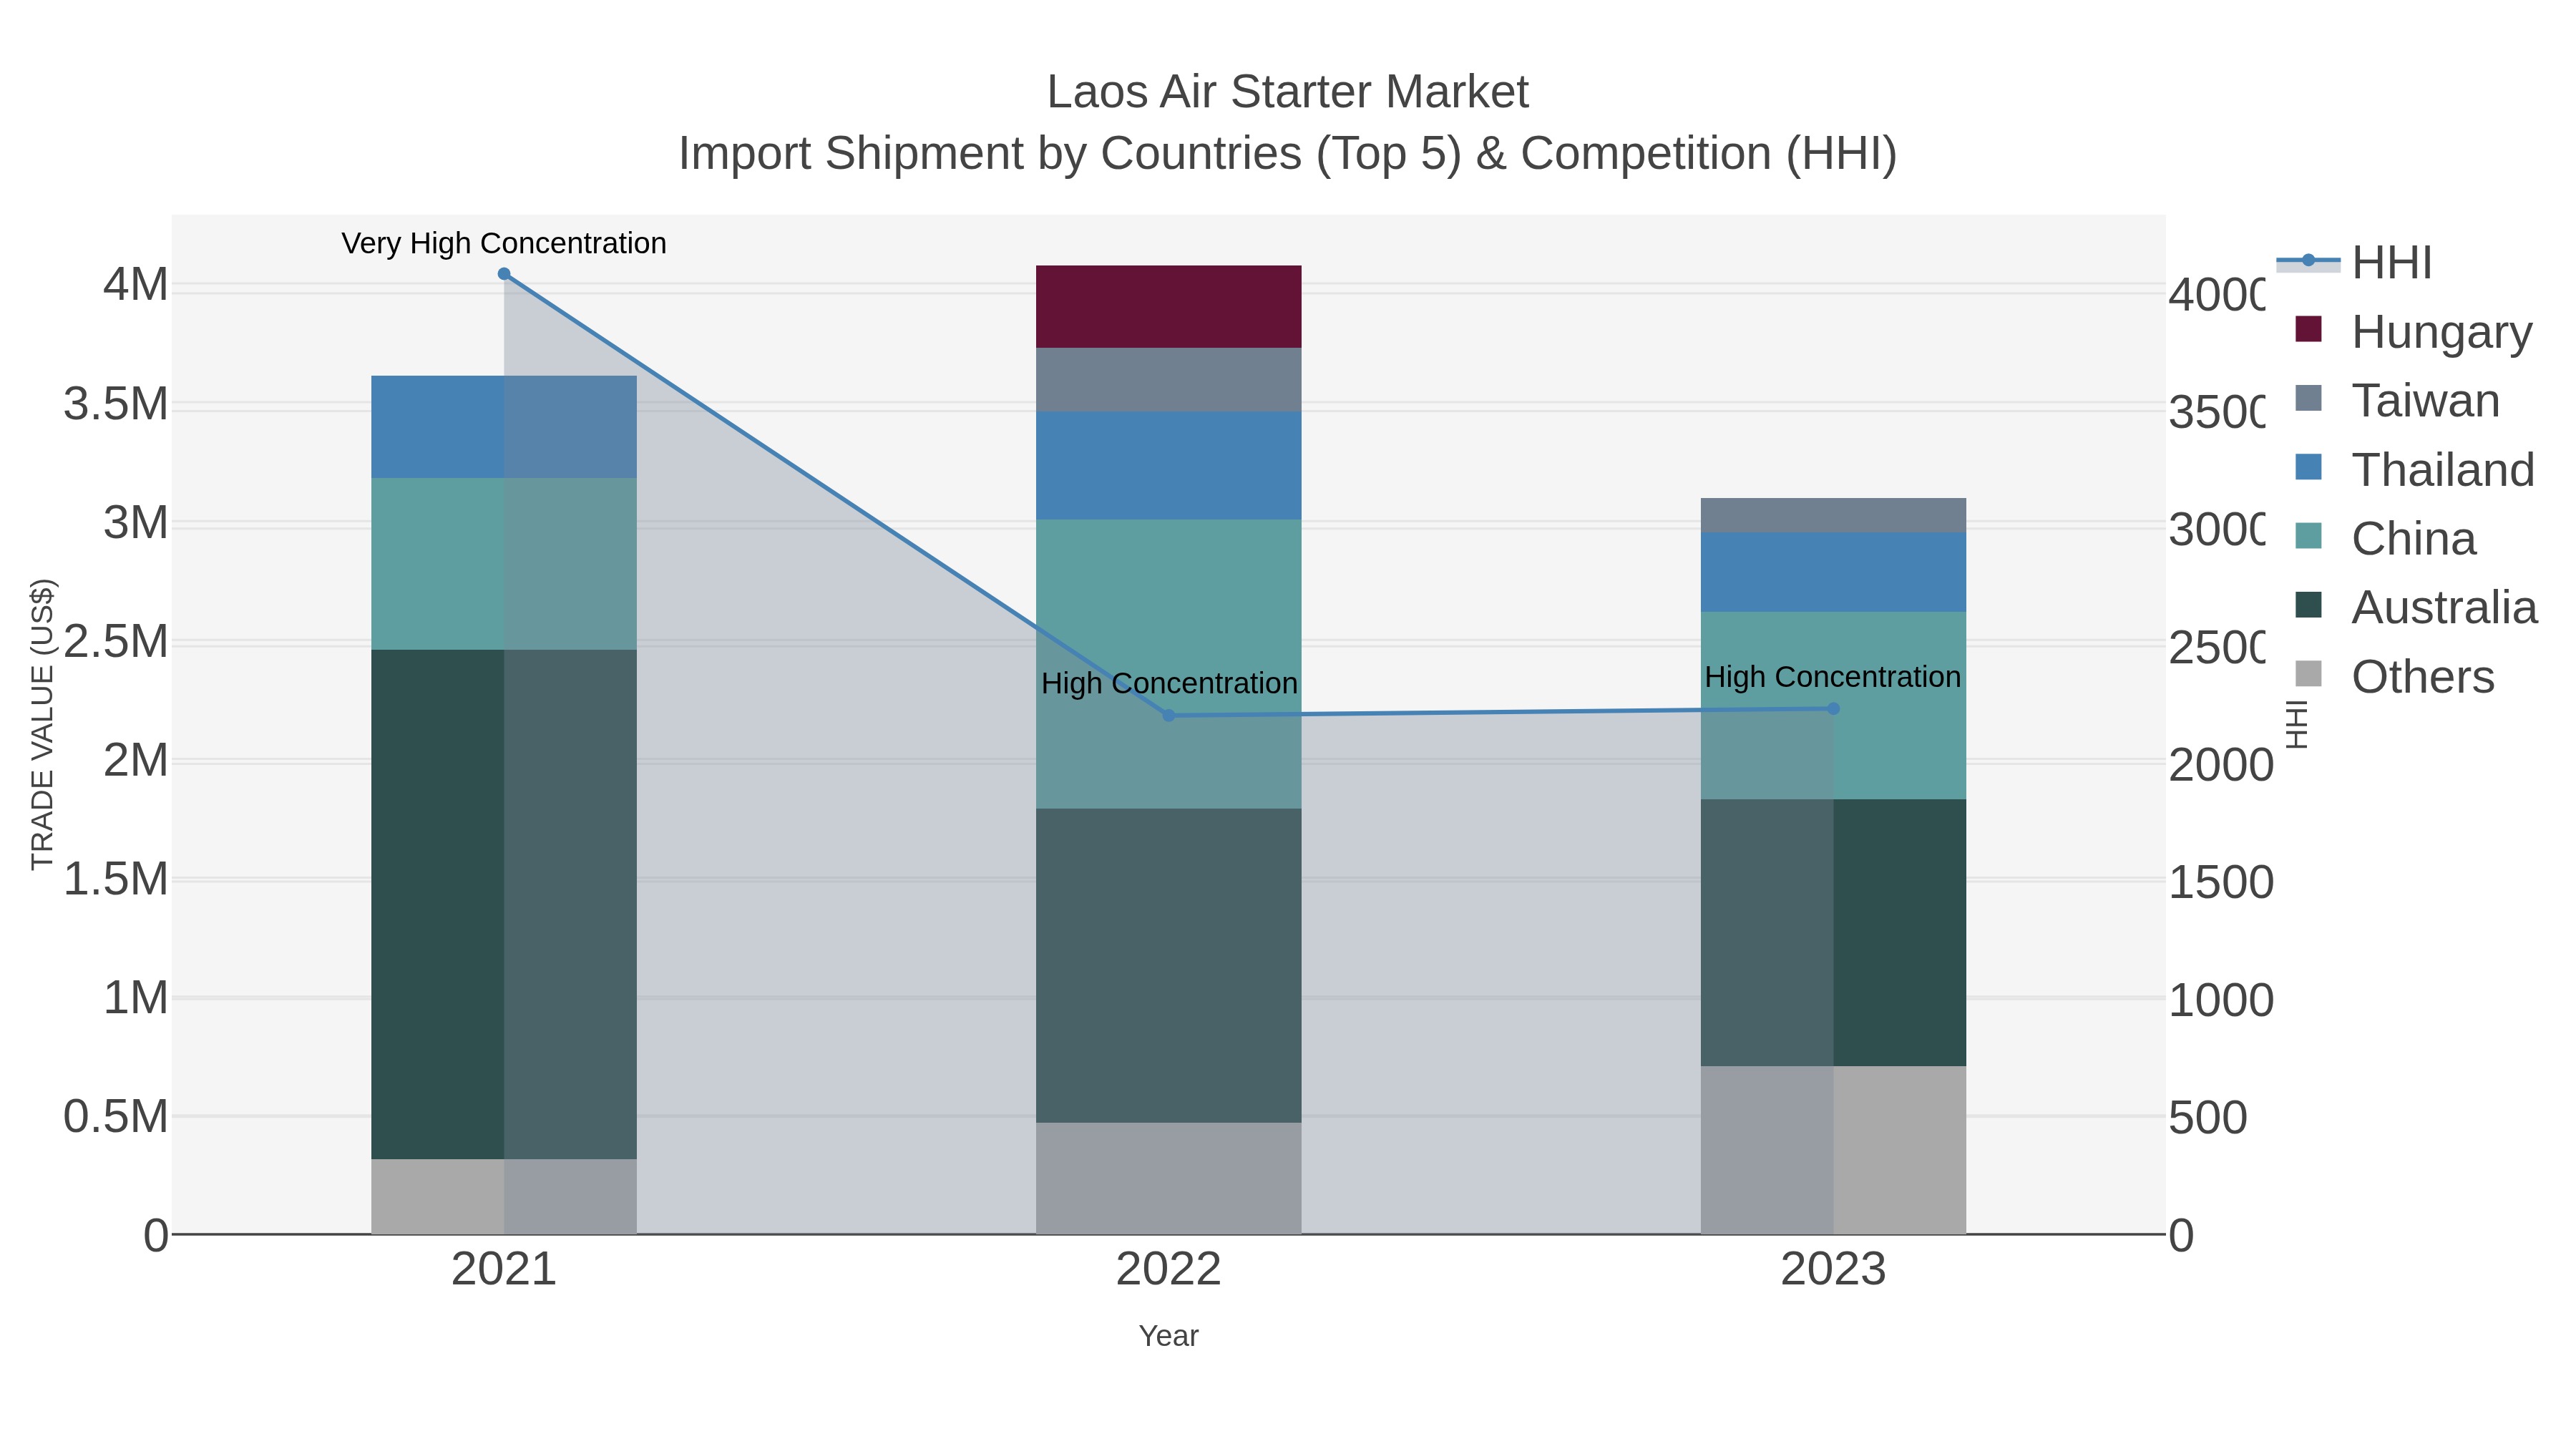Click the China bar segment in 2021
Viewport: 2576px width, 1449px height.
click(504, 564)
